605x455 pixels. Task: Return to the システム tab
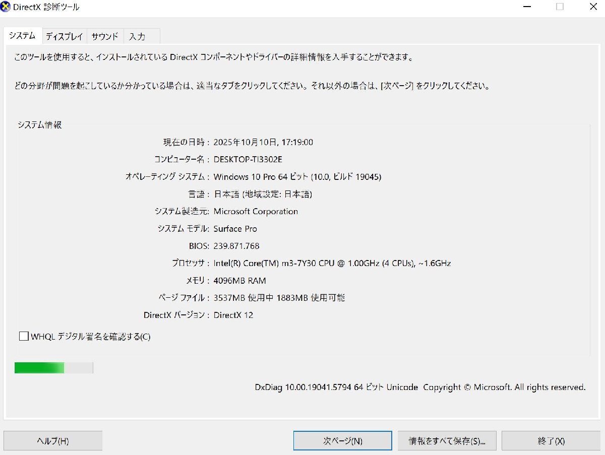pos(22,36)
